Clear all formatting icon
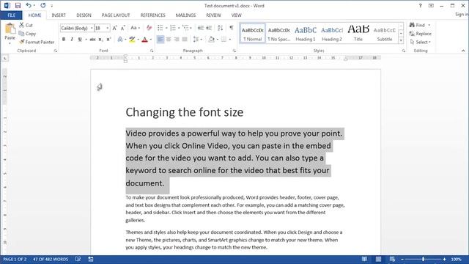The image size is (469, 264). 149,28
